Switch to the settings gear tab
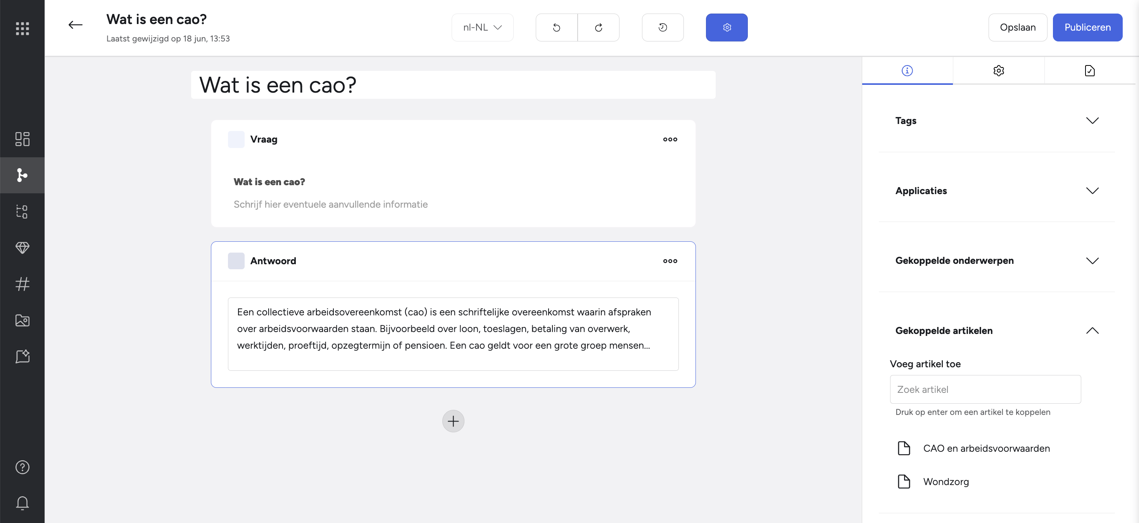This screenshot has height=523, width=1139. pyautogui.click(x=998, y=71)
